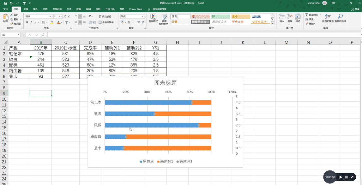Image resolution: width=362 pixels, height=185 pixels.
Task: Apply the Warning Text (警告文本) style
Action: [x=241, y=22]
